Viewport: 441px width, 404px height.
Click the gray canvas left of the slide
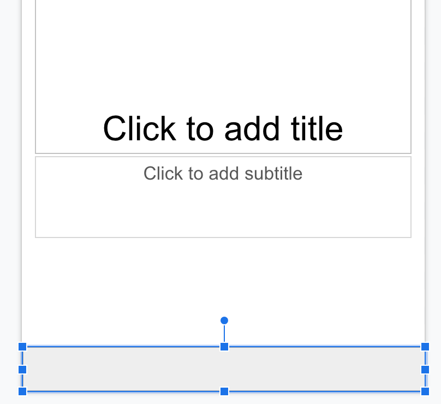click(x=10, y=164)
